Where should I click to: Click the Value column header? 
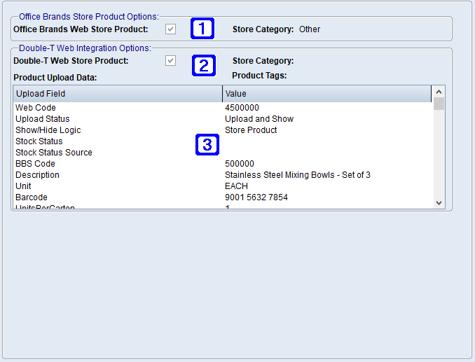coord(326,94)
